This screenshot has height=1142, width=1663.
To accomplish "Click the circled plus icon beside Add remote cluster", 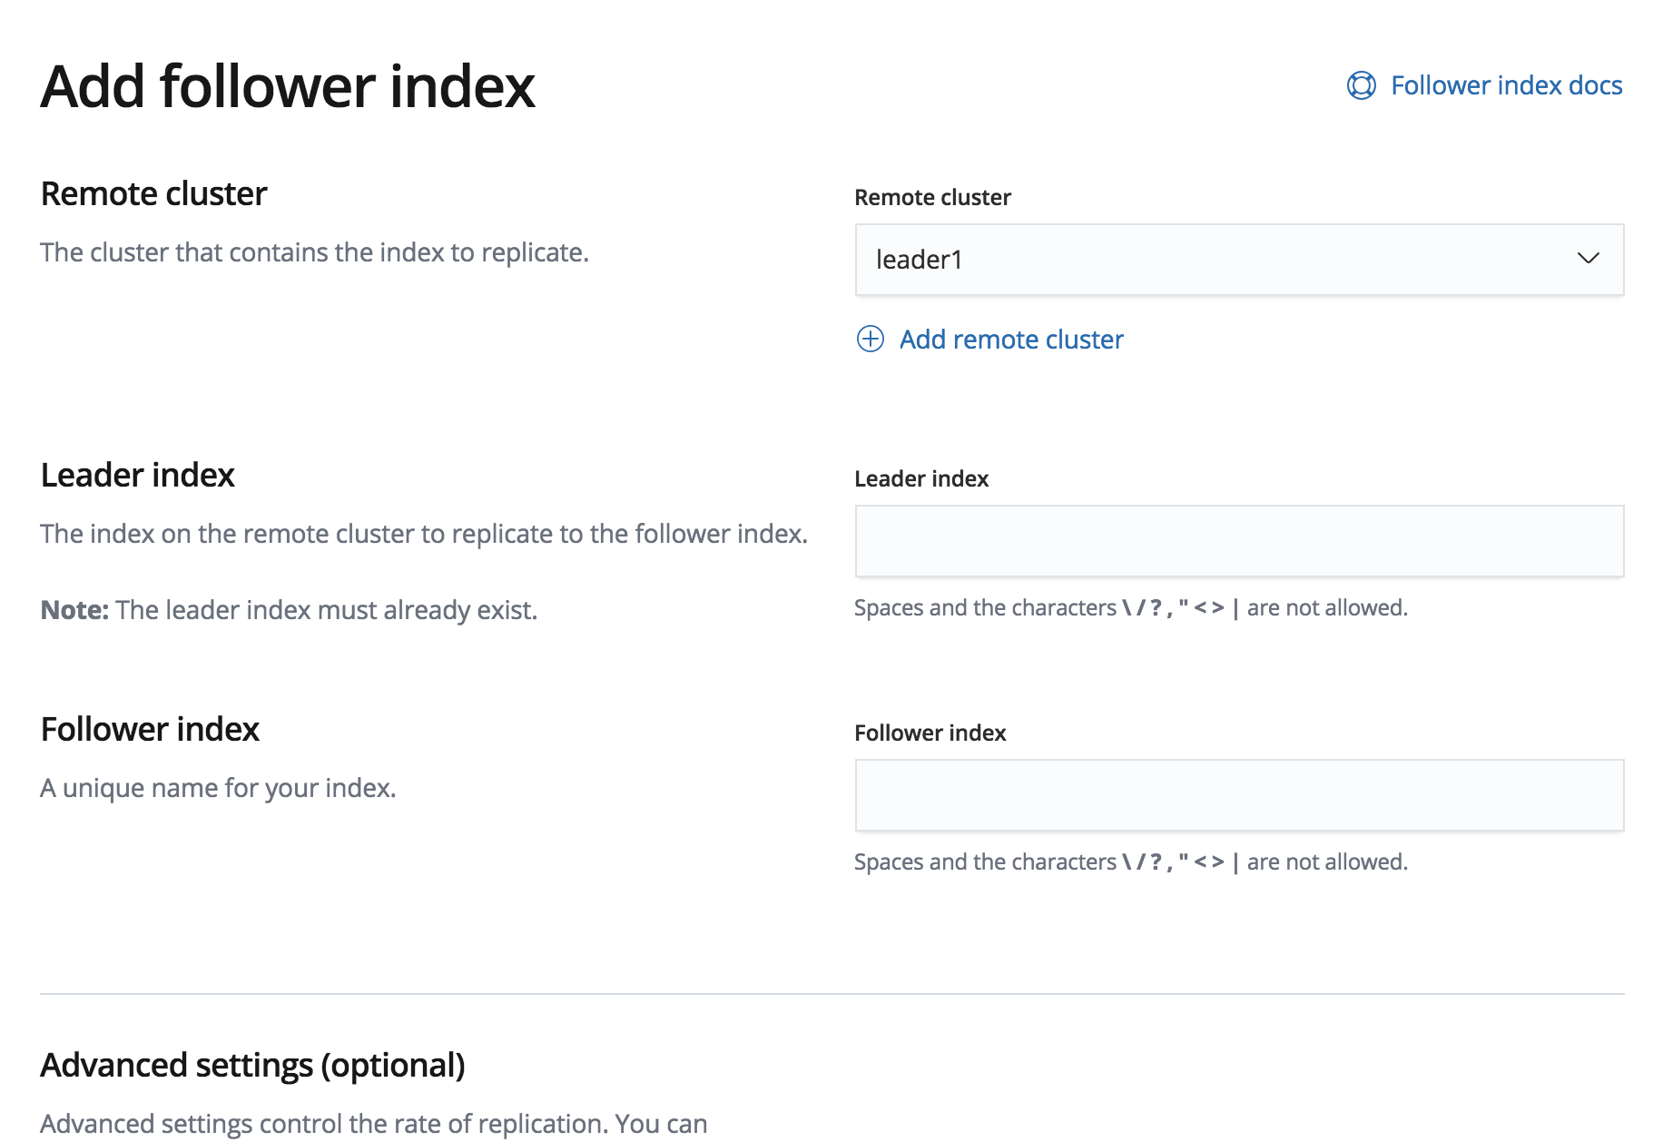I will click(x=871, y=340).
